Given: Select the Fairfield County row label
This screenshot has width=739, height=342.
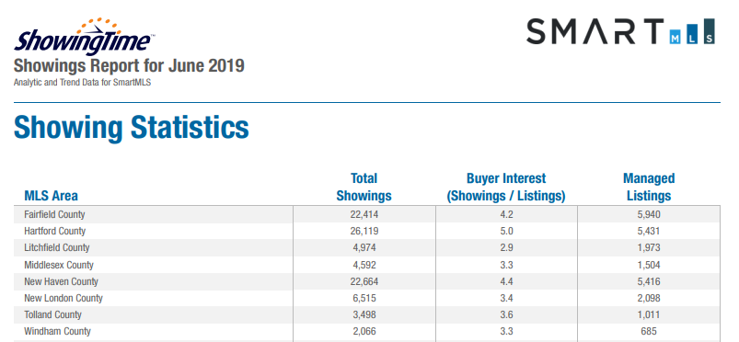Looking at the screenshot, I should [54, 214].
